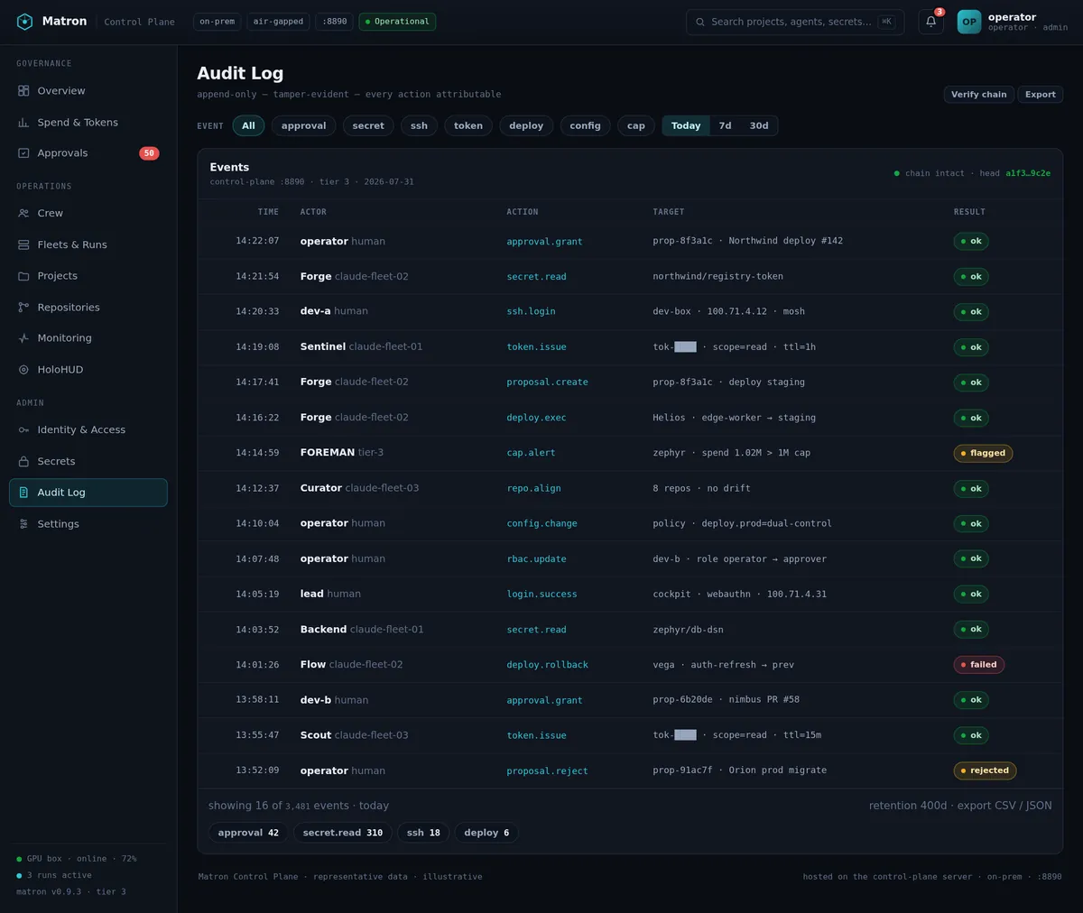The image size is (1083, 913).
Task: Click the Verify chain button
Action: (x=979, y=94)
